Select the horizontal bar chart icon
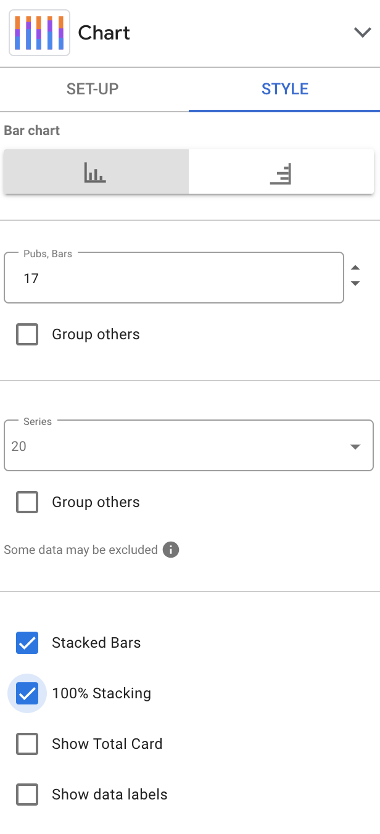The width and height of the screenshot is (380, 834). [x=281, y=173]
